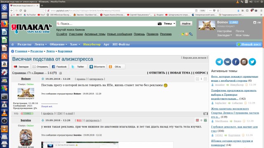Click Отправить share button
Screen dimensions: 264x148
pos(40,67)
